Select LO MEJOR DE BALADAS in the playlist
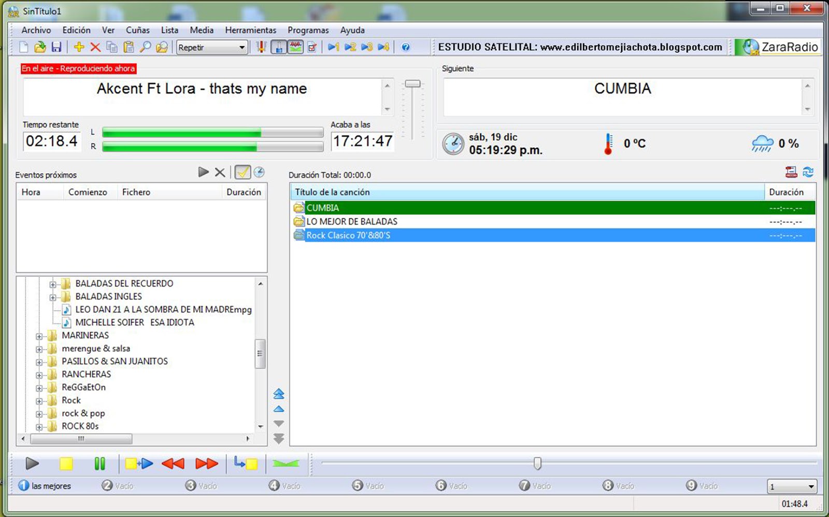 point(351,221)
